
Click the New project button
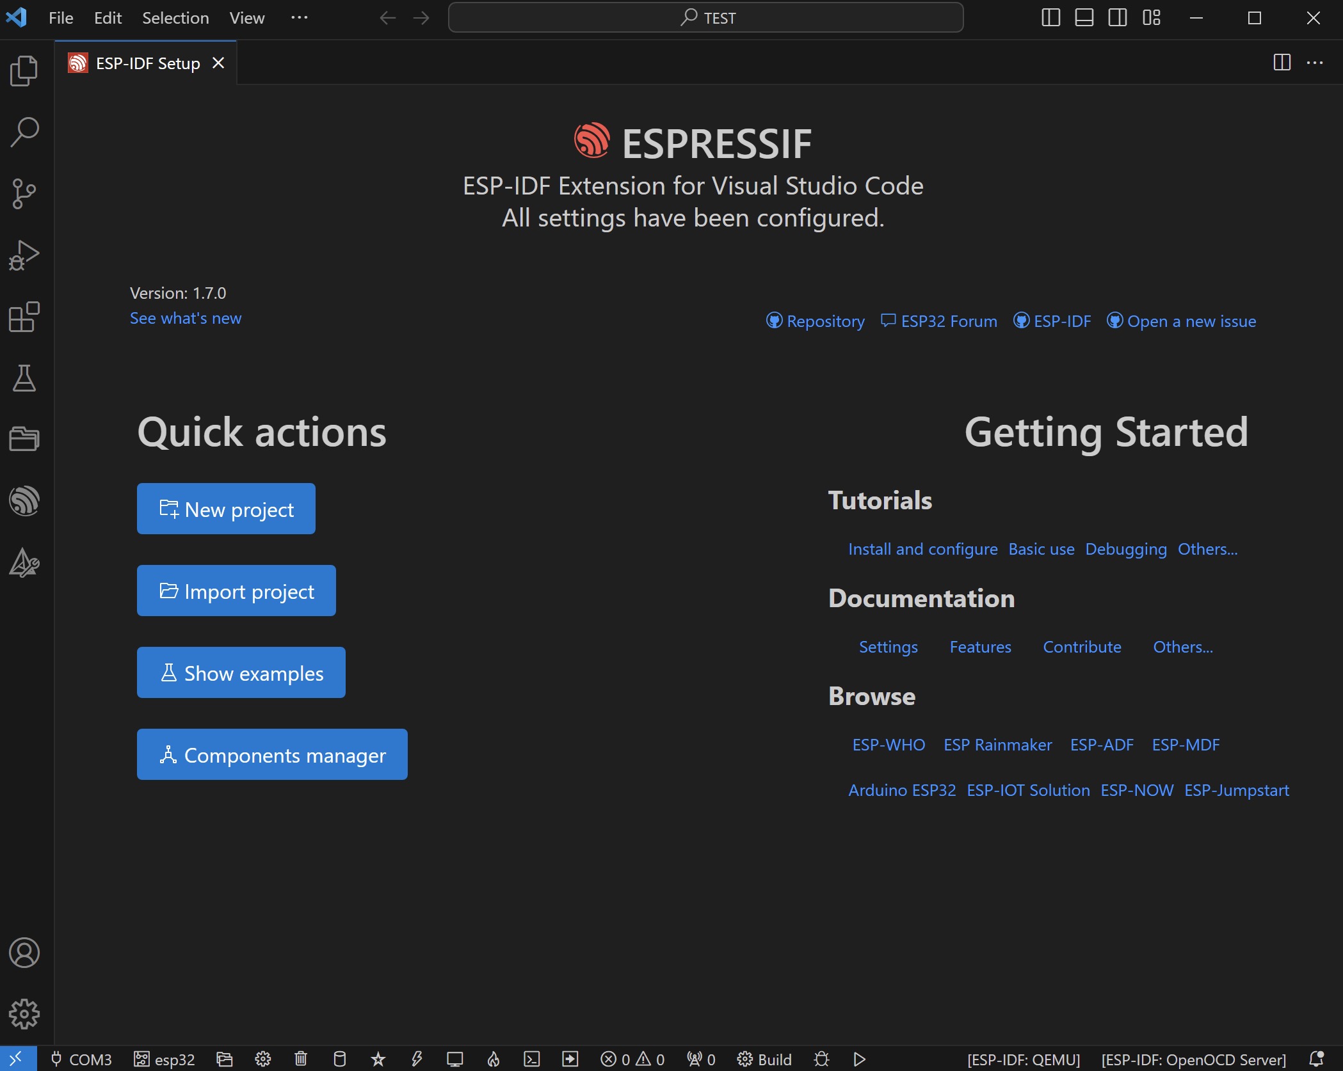[x=226, y=509]
